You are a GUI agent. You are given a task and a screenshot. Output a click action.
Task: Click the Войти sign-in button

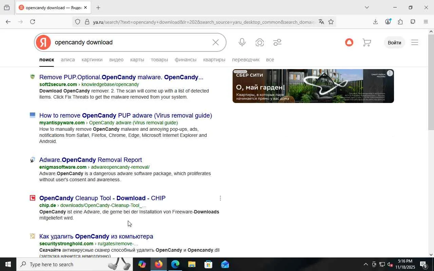(x=394, y=43)
